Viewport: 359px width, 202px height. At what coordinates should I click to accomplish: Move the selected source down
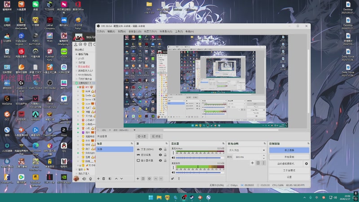click(161, 179)
